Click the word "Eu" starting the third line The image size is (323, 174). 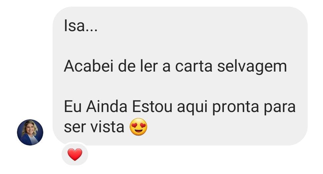[73, 107]
